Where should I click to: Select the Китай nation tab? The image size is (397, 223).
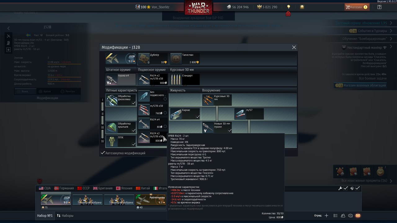[142, 188]
